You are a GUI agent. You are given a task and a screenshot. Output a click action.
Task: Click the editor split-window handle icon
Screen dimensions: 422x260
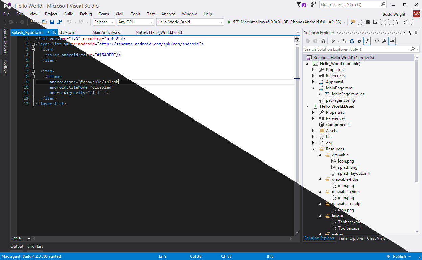coord(297,39)
